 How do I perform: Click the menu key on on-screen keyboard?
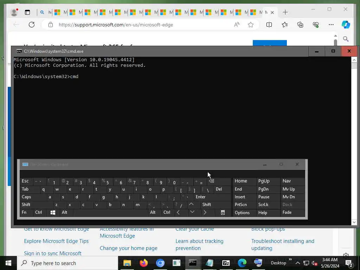[223, 213]
